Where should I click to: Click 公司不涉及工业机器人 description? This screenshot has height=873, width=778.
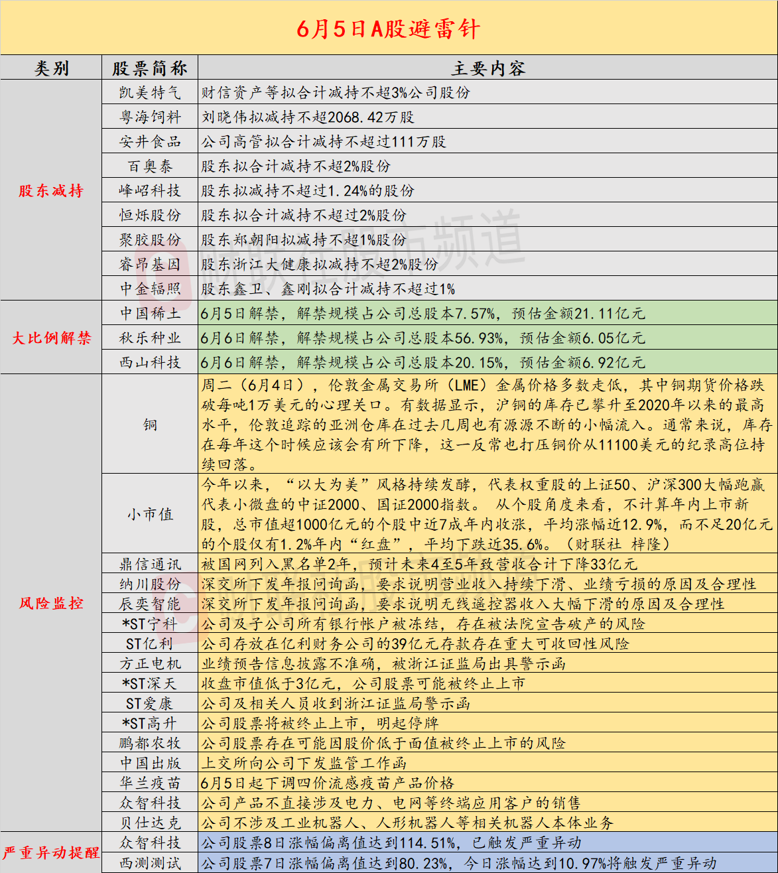[408, 823]
